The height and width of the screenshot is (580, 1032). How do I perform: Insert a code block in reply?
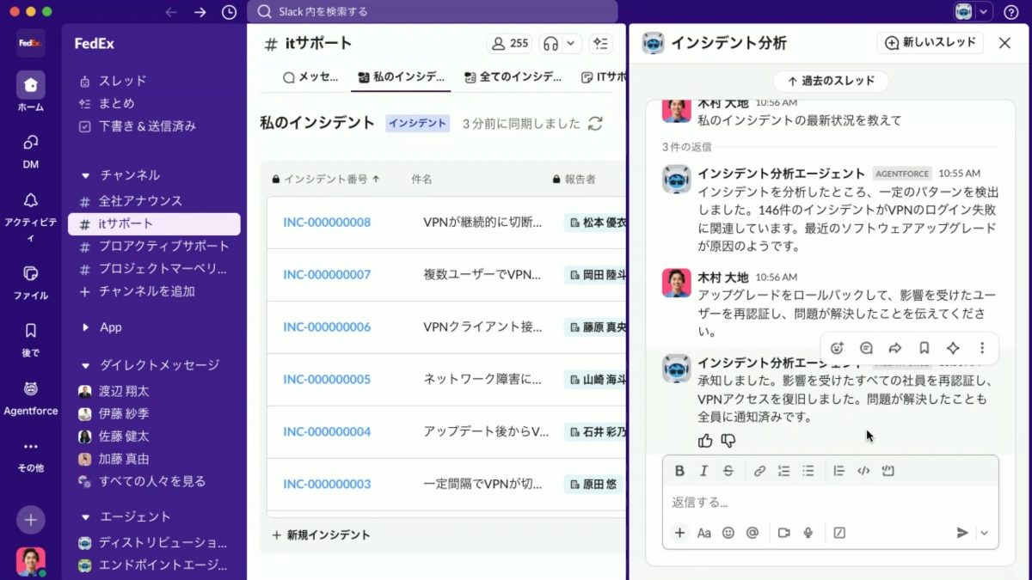coord(888,471)
